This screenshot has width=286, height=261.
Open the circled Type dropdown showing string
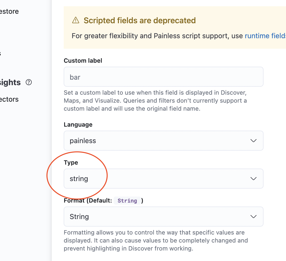[164, 179]
